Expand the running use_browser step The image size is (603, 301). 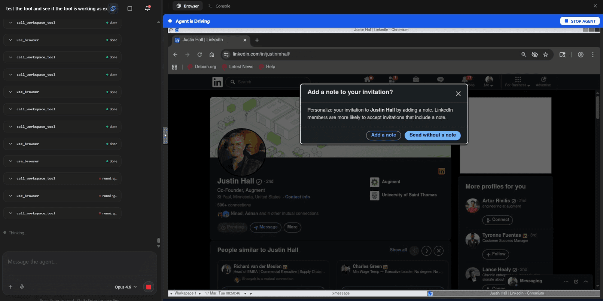pyautogui.click(x=63, y=196)
